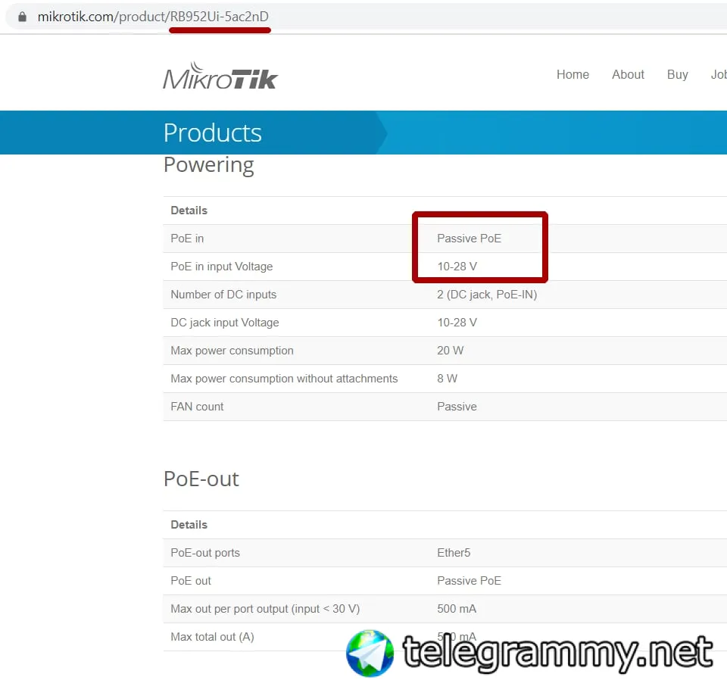Click the '20 W' value

(450, 351)
